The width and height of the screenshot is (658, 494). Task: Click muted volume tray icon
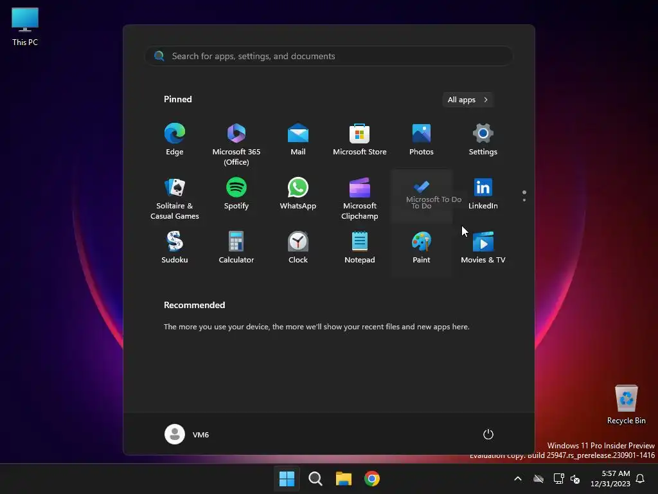575,479
